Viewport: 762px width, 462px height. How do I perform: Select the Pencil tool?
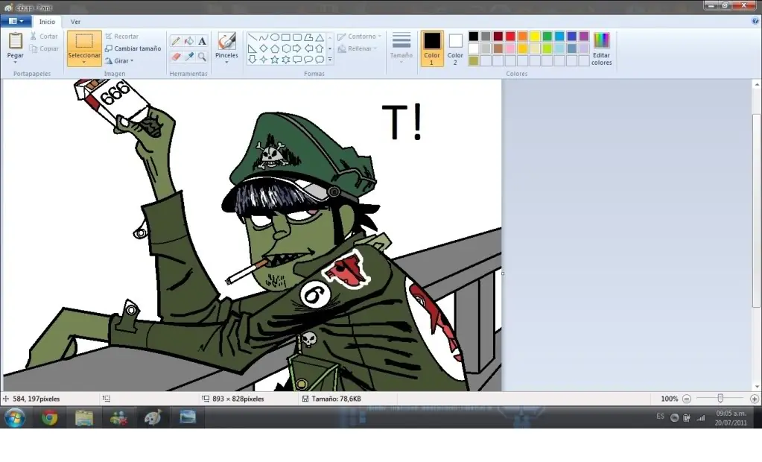[176, 41]
